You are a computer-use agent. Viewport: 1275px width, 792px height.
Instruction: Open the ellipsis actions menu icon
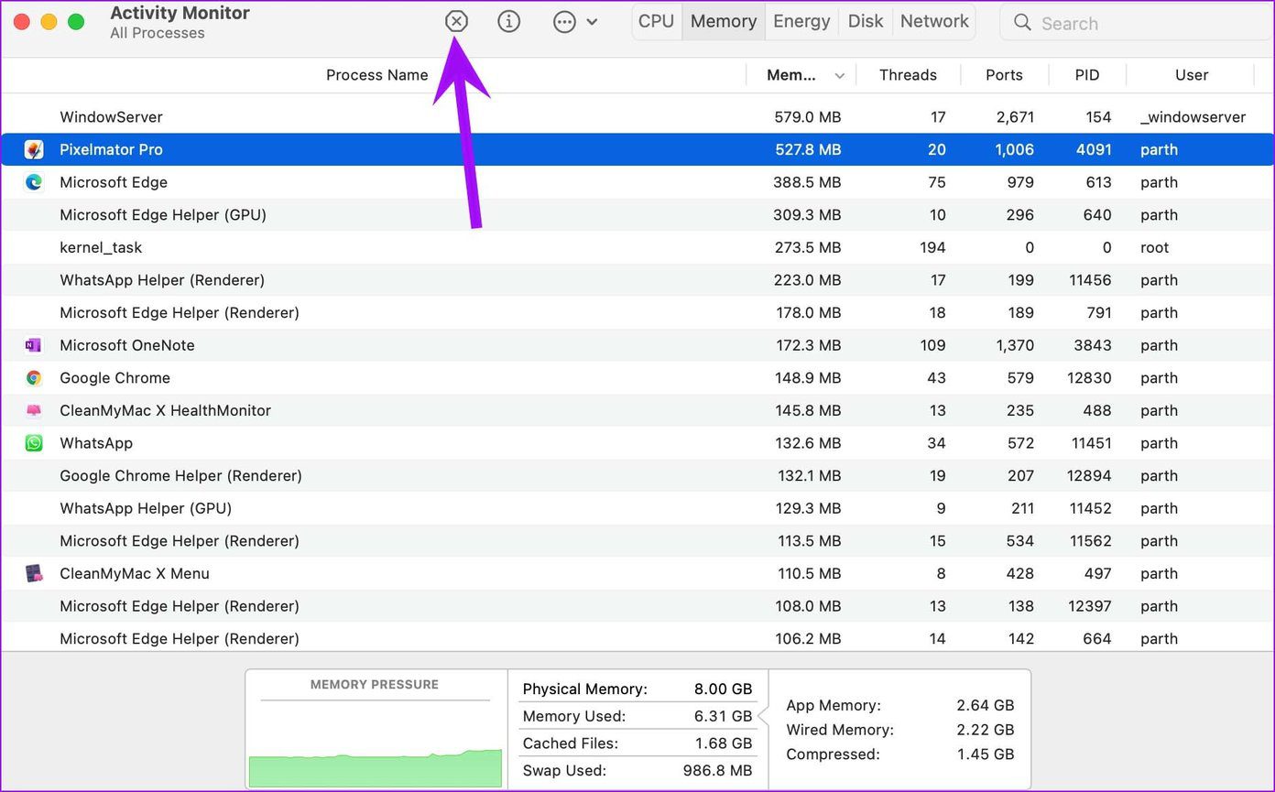tap(564, 21)
